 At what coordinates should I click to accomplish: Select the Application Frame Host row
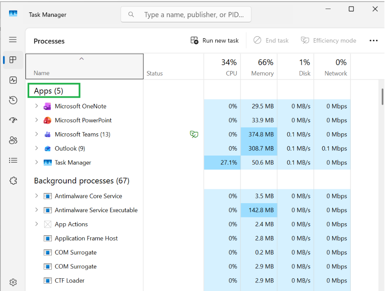(x=188, y=238)
